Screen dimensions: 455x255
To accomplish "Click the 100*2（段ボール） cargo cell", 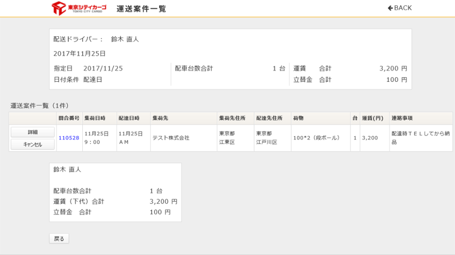I will (317, 138).
